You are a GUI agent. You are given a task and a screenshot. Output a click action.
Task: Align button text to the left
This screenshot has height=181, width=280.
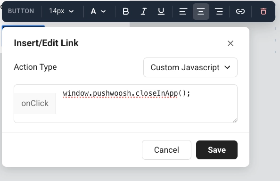pyautogui.click(x=183, y=11)
